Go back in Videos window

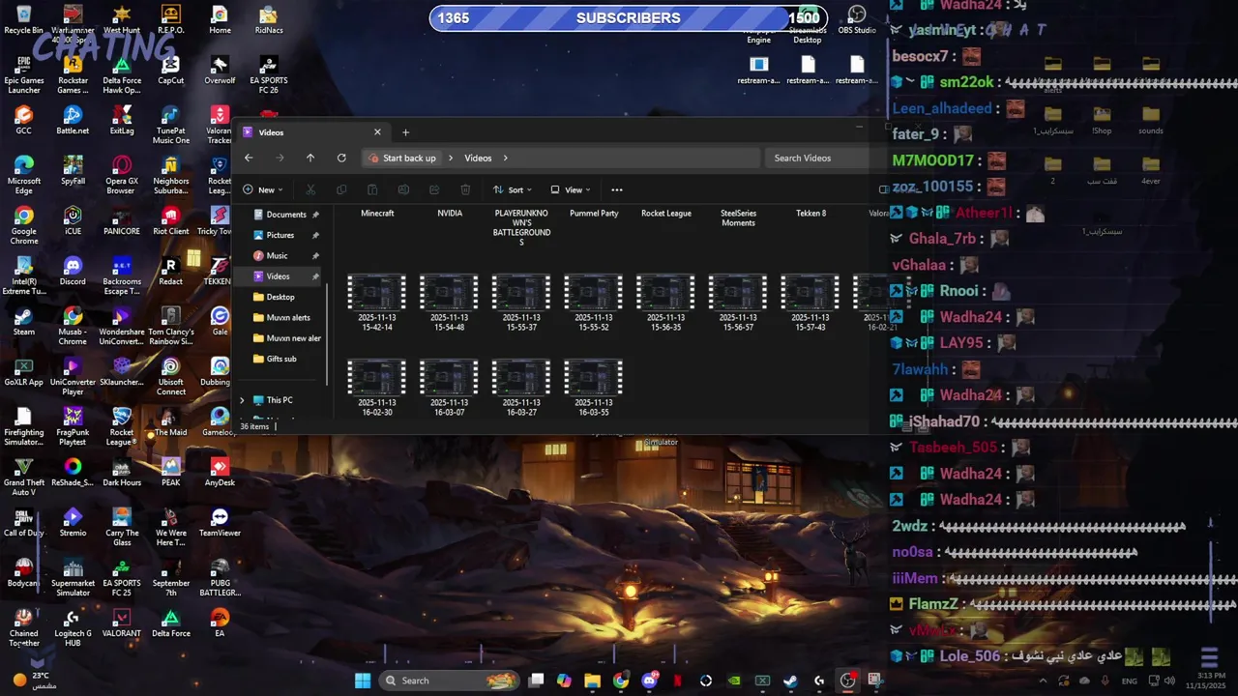coord(249,158)
